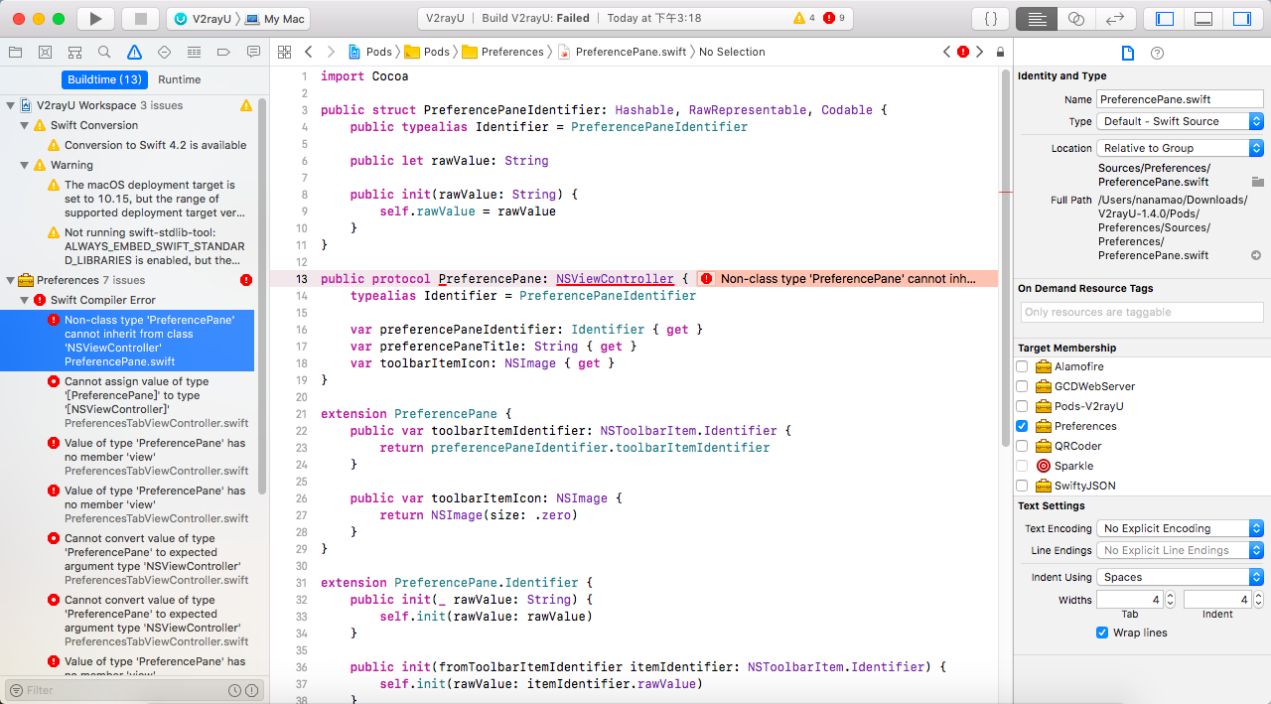Select the Test navigator diamond icon

tap(162, 52)
